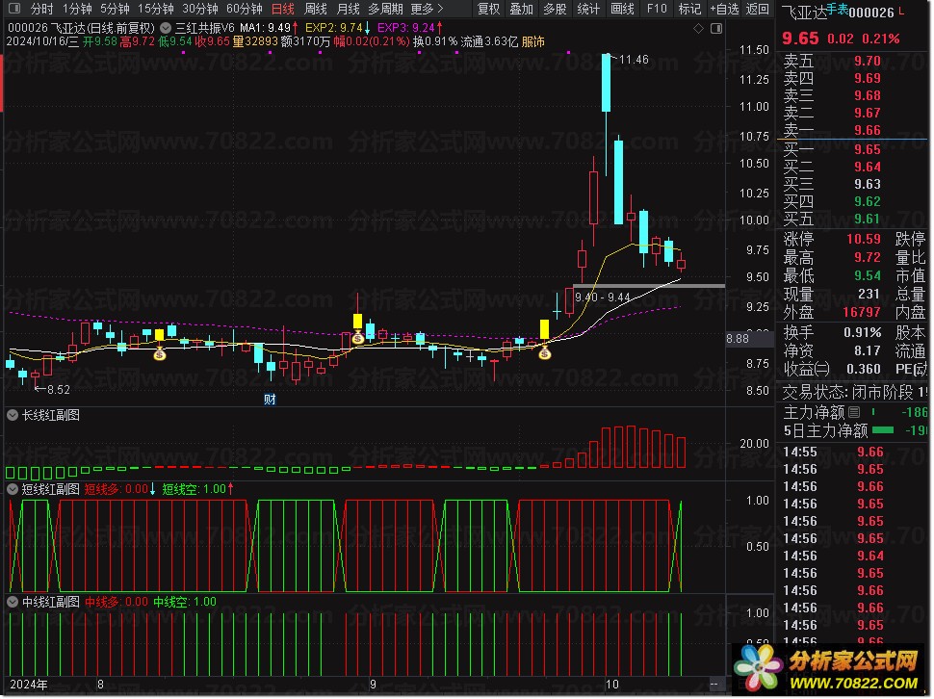Image resolution: width=934 pixels, height=699 pixels.
Task: Click the 叠加 overlay button
Action: 521,9
